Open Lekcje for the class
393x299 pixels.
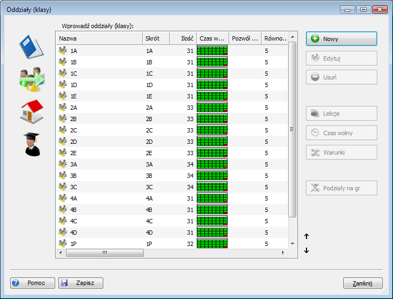pos(341,114)
